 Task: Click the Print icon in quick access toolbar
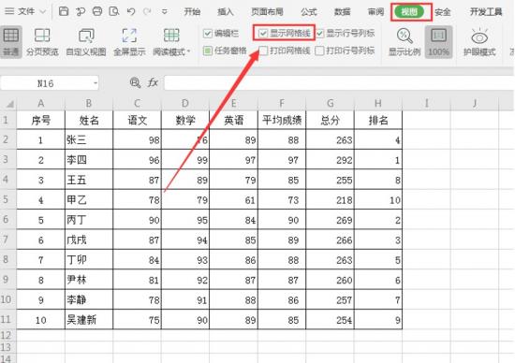97,11
